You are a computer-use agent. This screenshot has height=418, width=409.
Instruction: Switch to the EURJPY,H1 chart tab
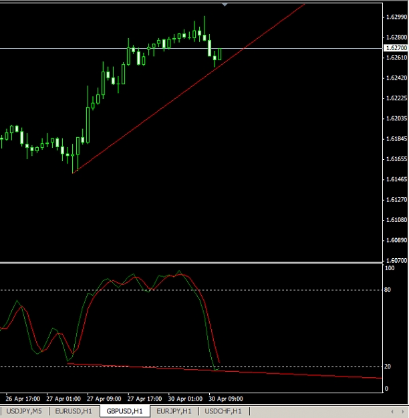tap(174, 411)
